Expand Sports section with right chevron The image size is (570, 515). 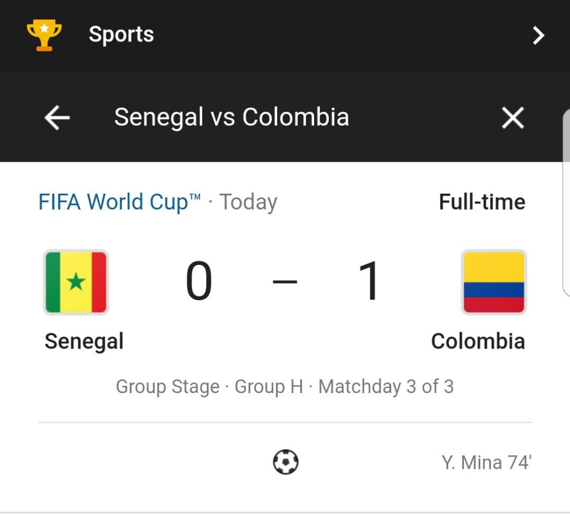point(539,35)
